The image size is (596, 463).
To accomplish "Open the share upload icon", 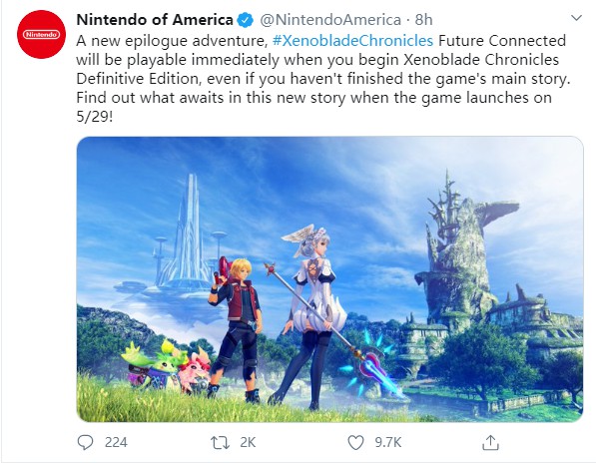I will tap(490, 442).
